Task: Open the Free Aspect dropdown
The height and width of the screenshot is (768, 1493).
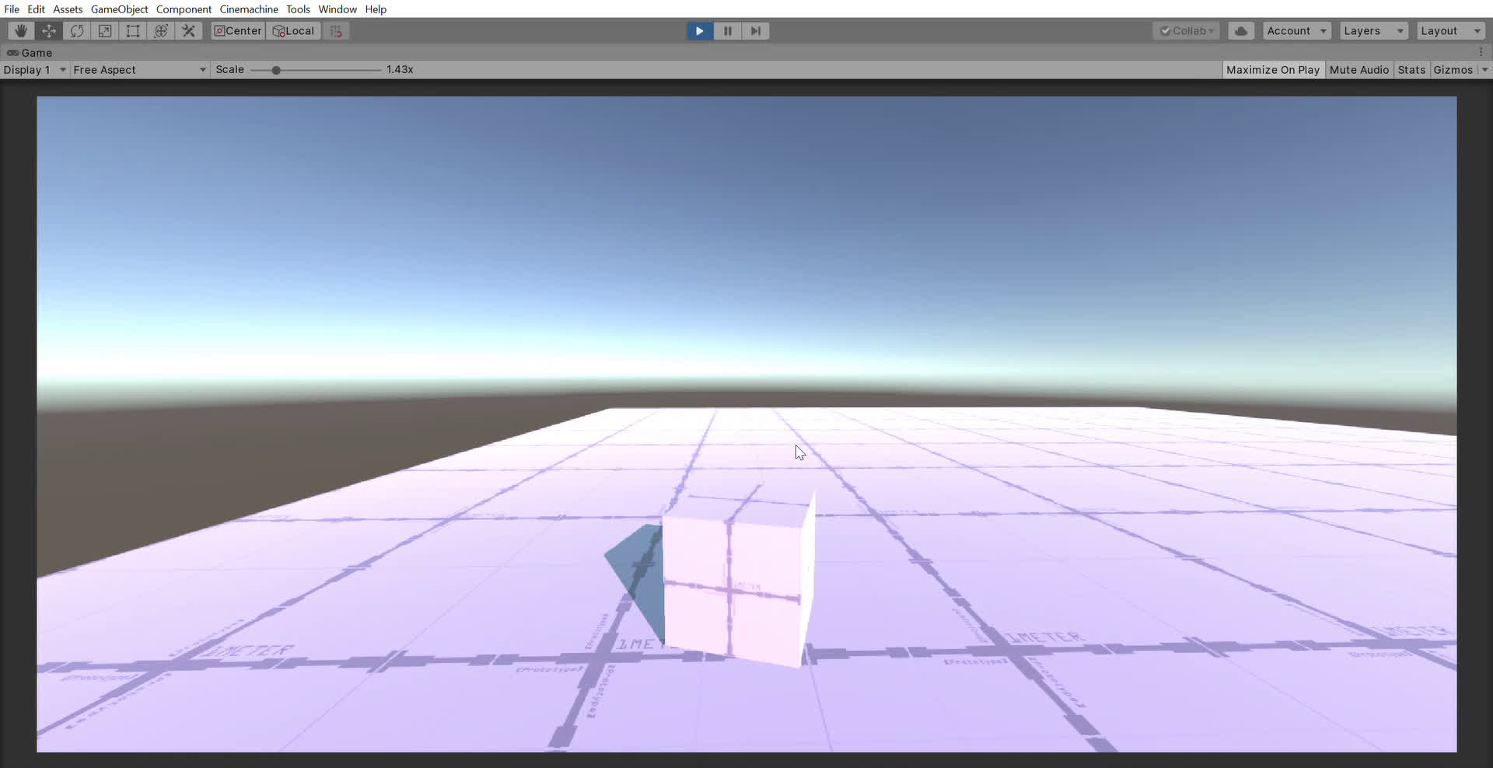Action: [x=138, y=70]
